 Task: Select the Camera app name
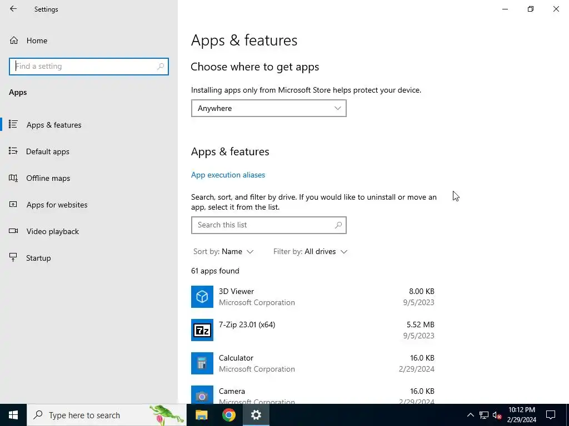[x=232, y=391]
